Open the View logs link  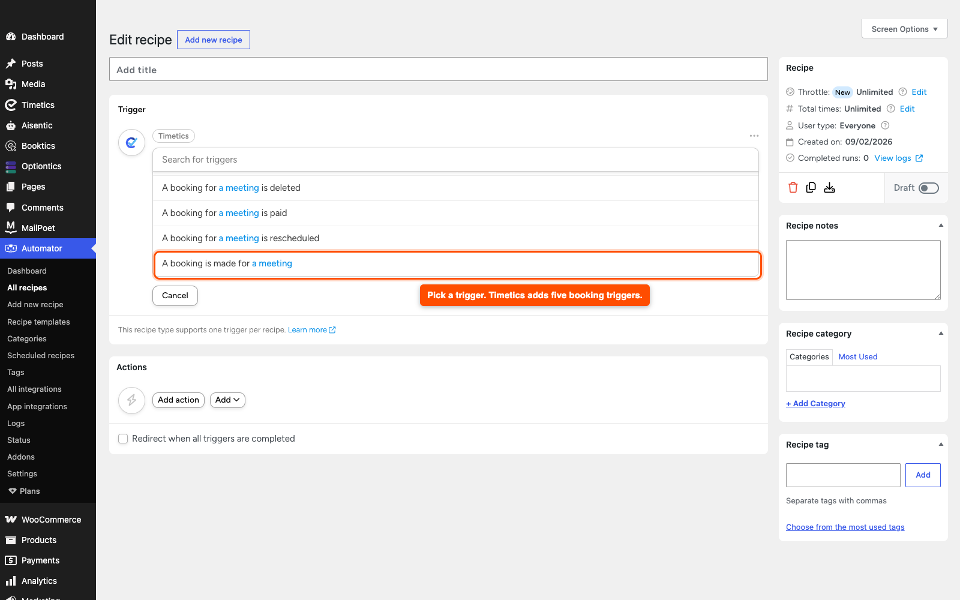point(898,158)
